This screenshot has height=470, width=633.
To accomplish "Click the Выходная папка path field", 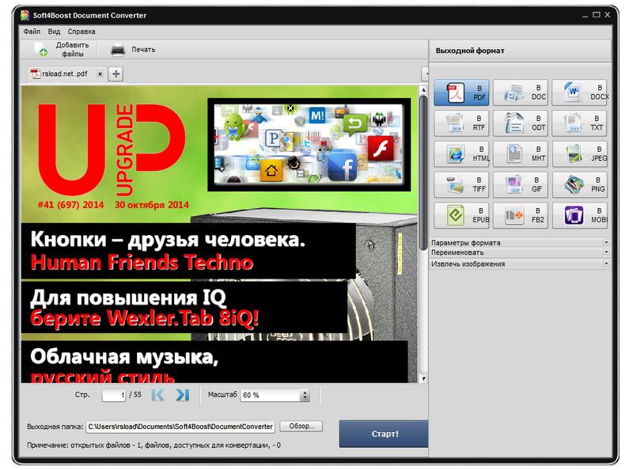I will pyautogui.click(x=180, y=426).
